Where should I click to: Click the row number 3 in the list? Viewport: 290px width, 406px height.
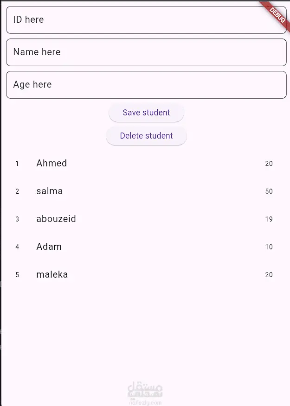17,219
